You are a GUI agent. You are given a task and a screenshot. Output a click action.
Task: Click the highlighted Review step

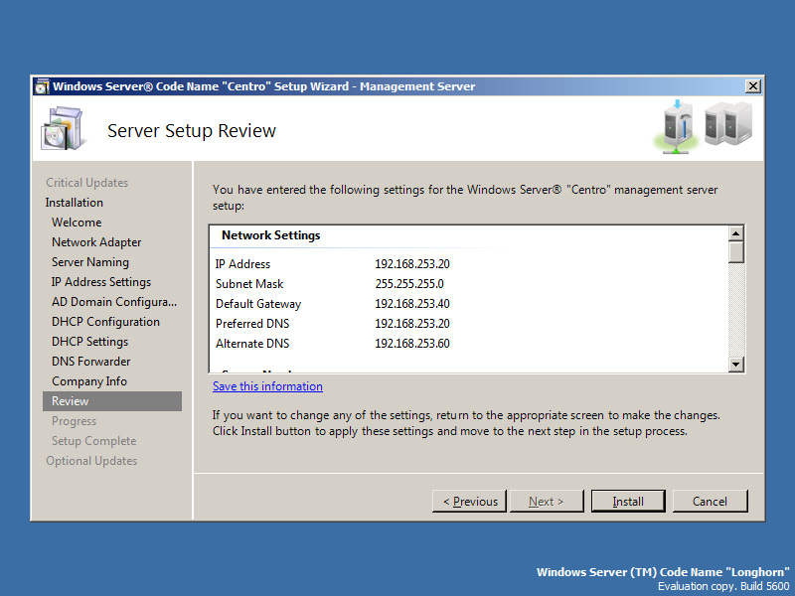[71, 401]
